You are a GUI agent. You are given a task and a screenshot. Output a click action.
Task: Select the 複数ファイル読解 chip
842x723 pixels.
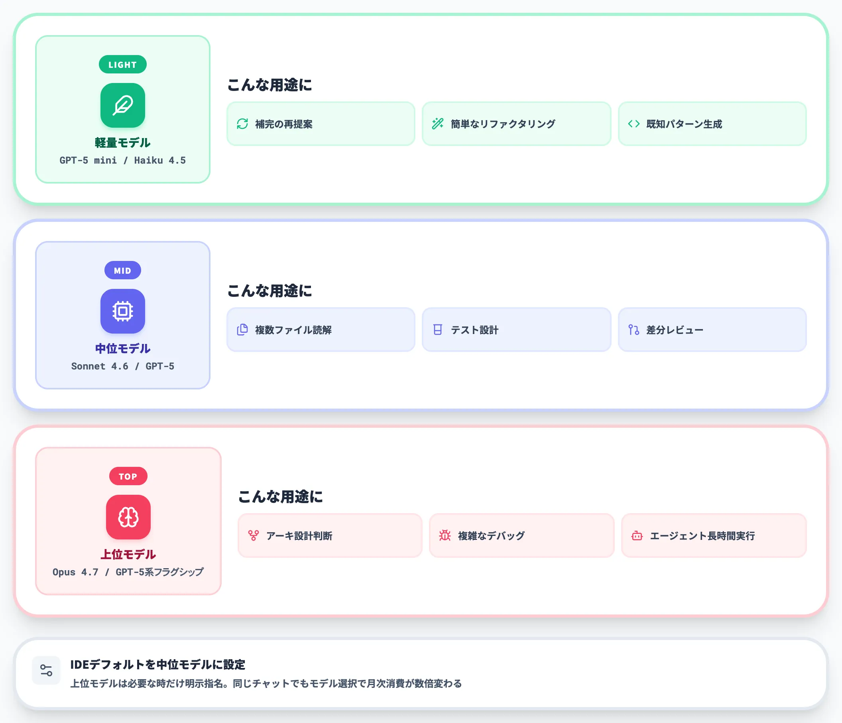321,329
